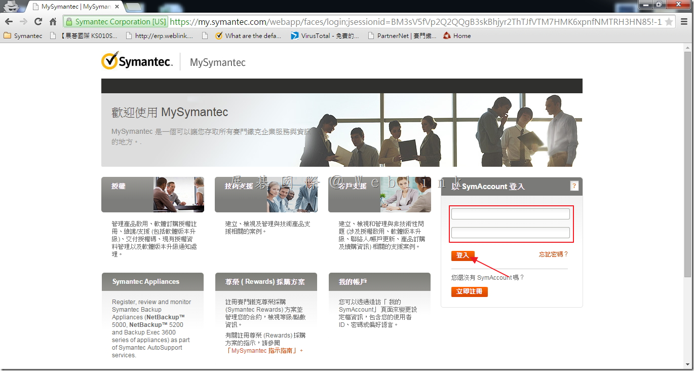Open the 'What are the defa...' bookmark
694x371 pixels.
[x=248, y=36]
